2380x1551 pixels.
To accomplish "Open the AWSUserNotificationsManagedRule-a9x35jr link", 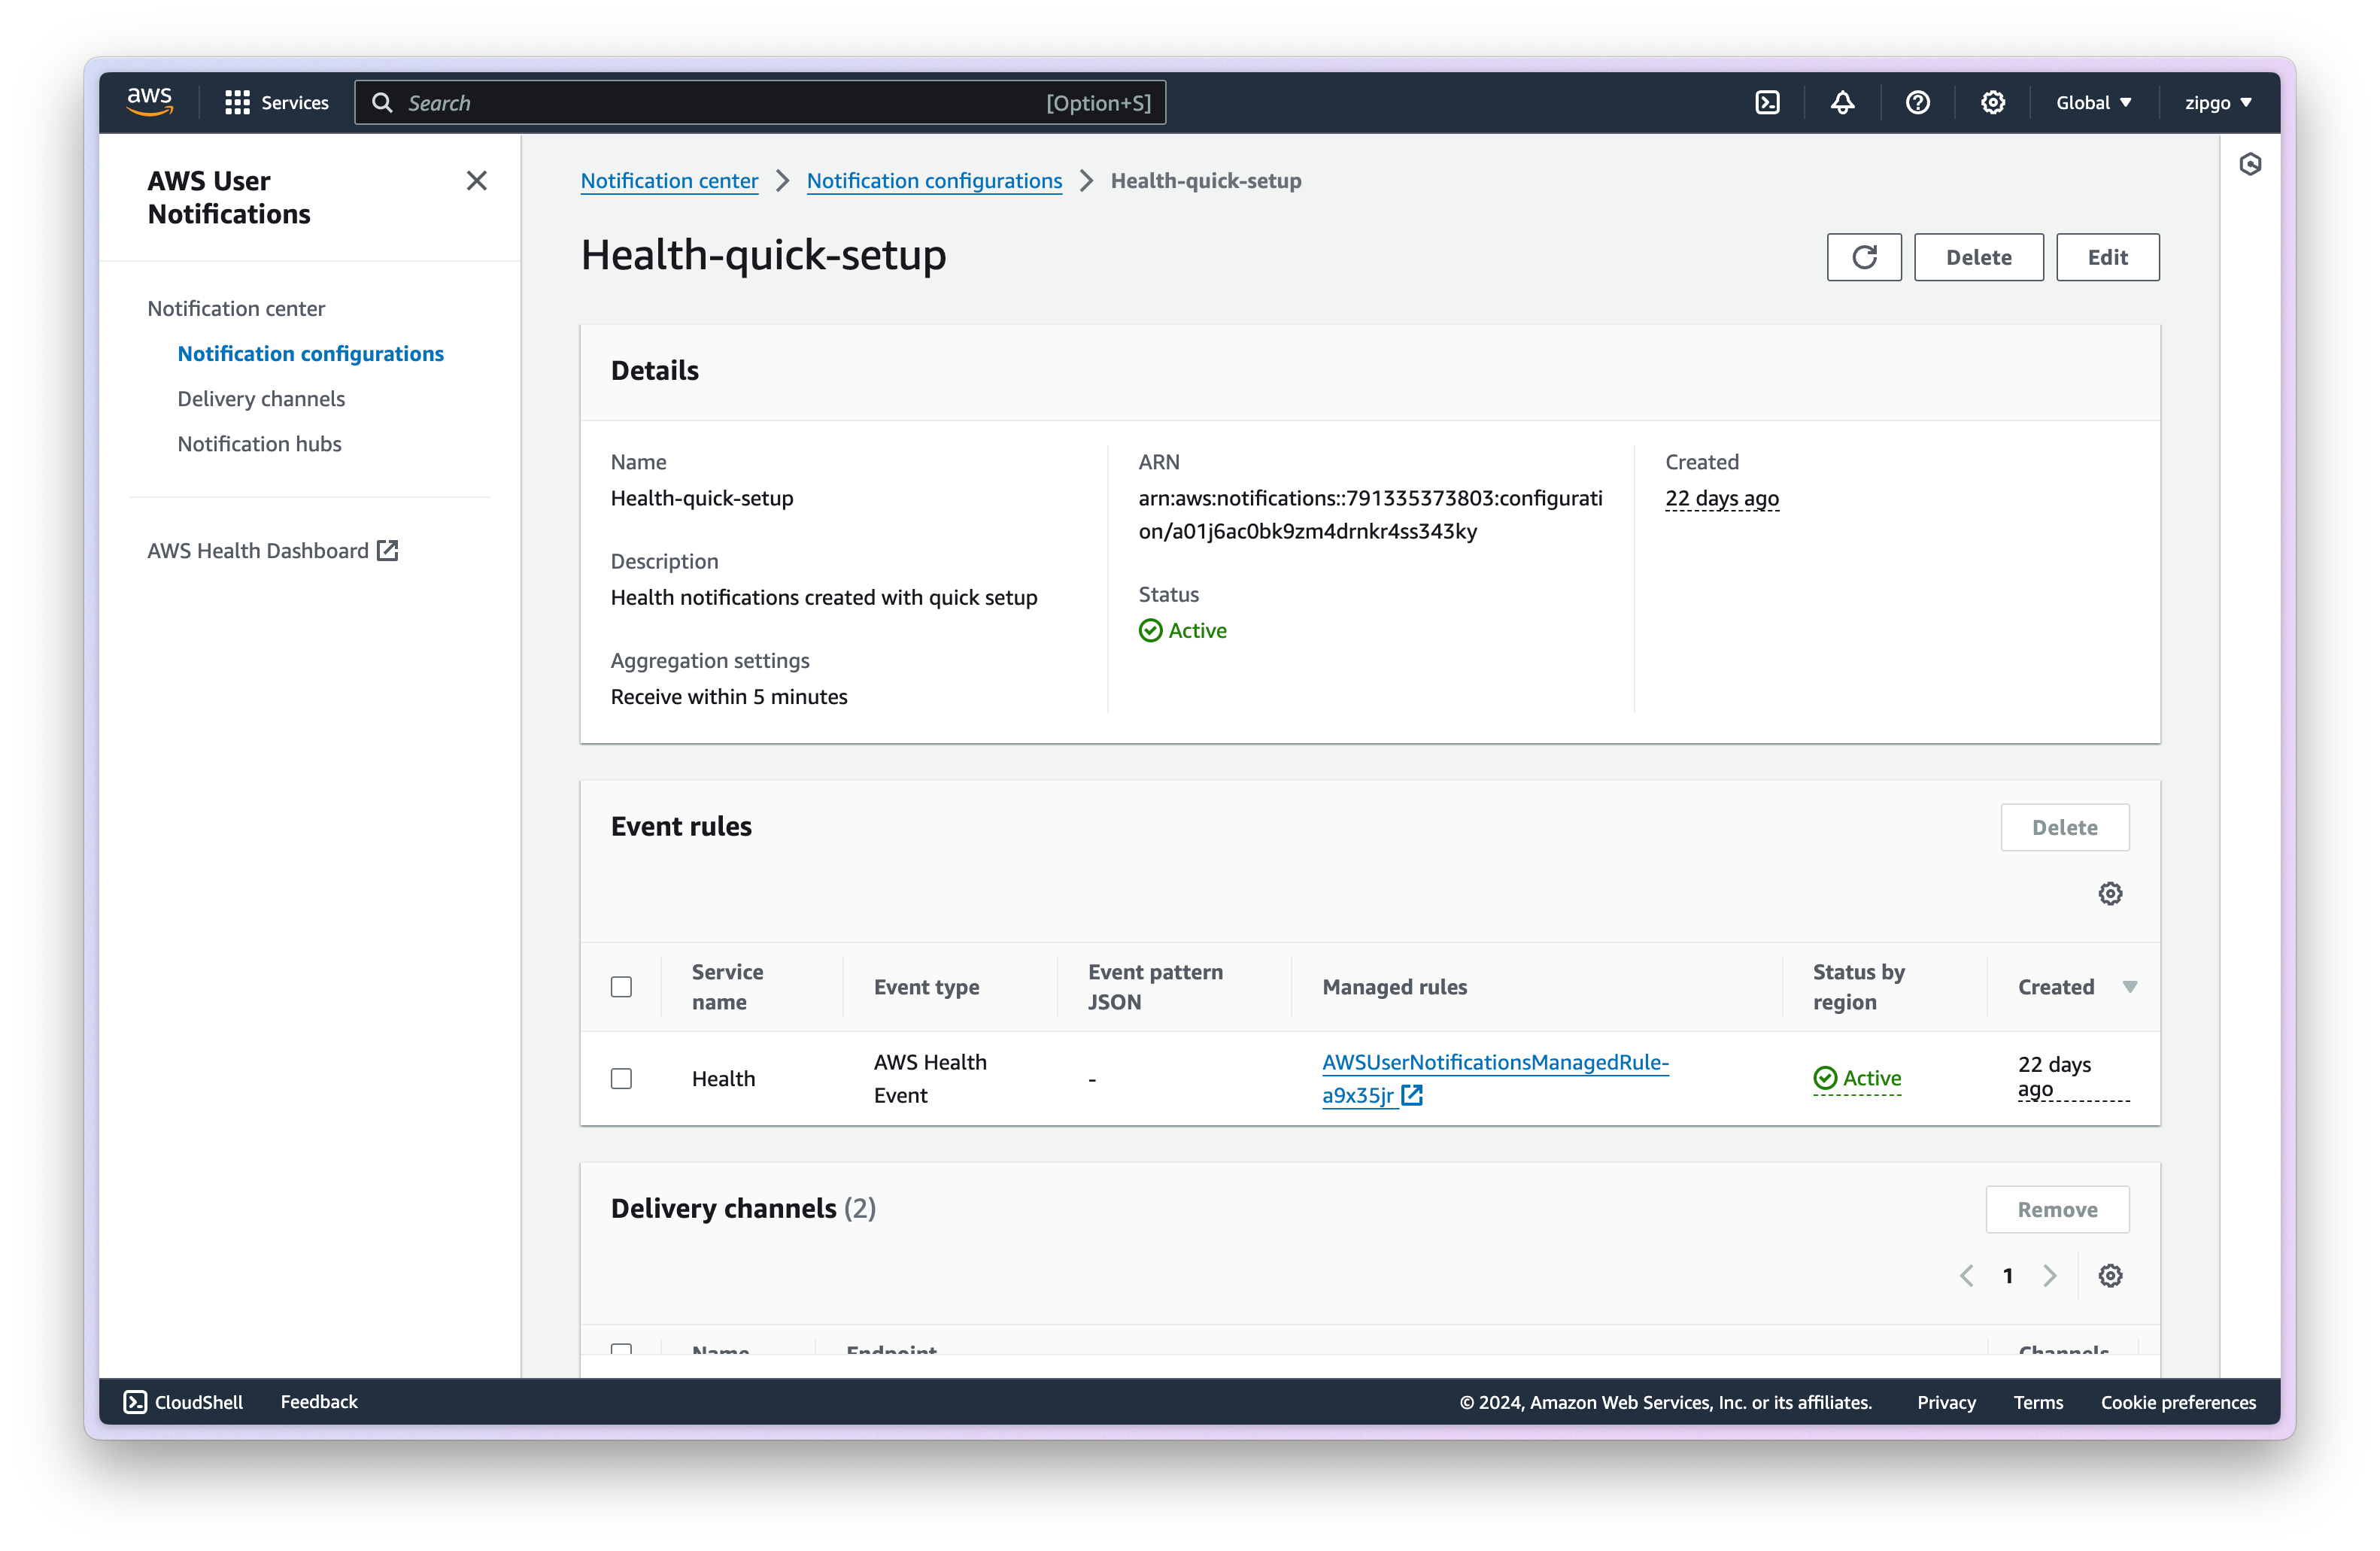I will [x=1494, y=1063].
